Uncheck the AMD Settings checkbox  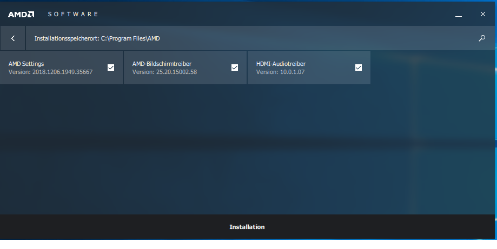[x=111, y=68]
